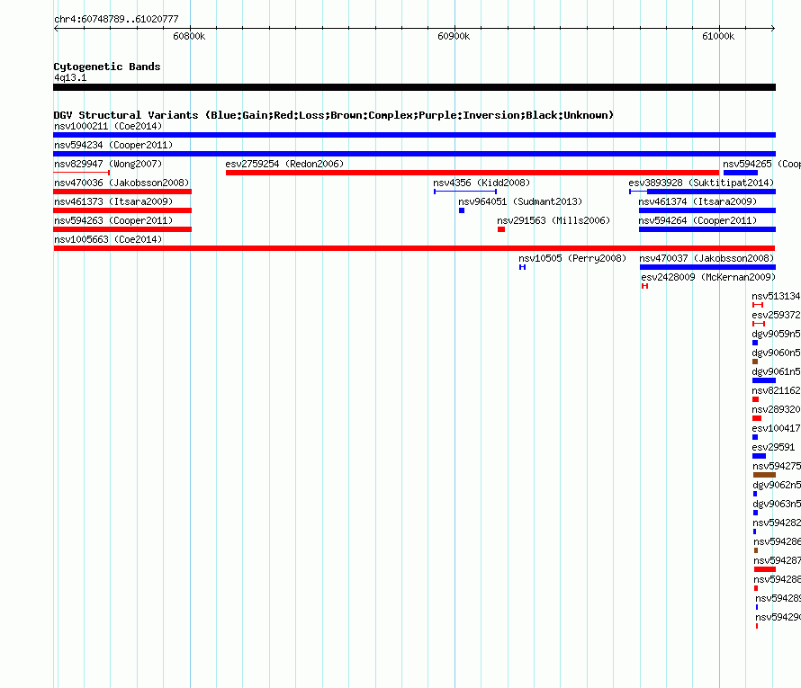This screenshot has height=688, width=801.
Task: Click the red block under nsv289320
Action: pos(757,418)
